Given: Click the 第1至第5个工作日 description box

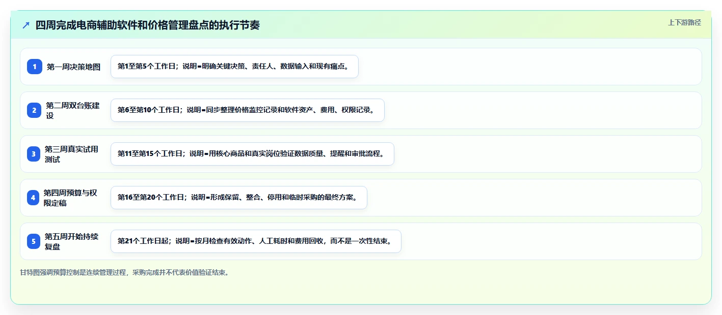Looking at the screenshot, I should click(x=234, y=67).
